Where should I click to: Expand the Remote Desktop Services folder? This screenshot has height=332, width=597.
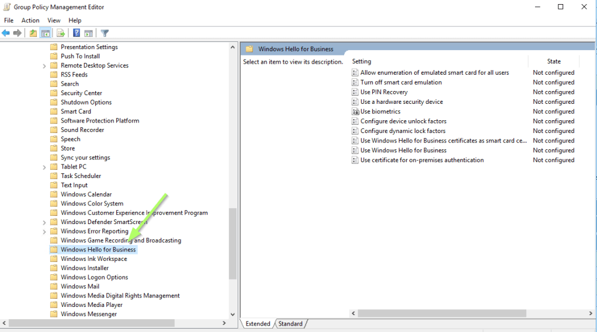[x=44, y=66]
